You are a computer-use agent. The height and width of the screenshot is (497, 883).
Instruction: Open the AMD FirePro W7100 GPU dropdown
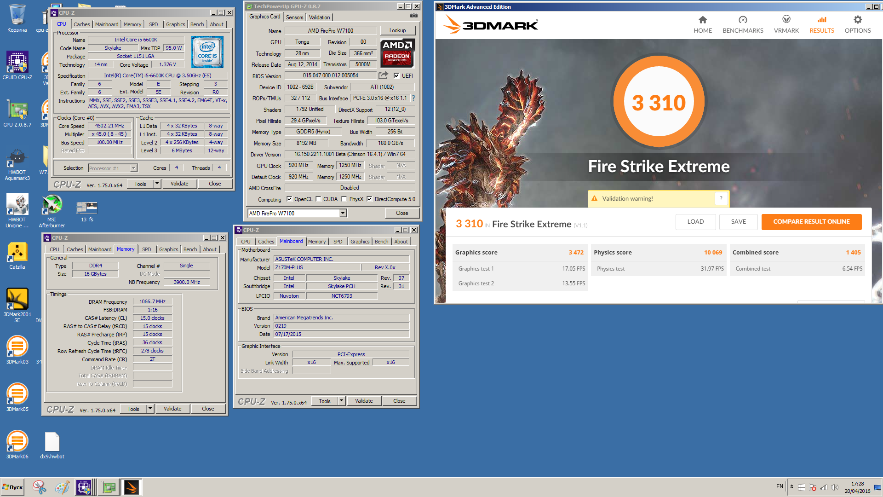[x=343, y=213]
